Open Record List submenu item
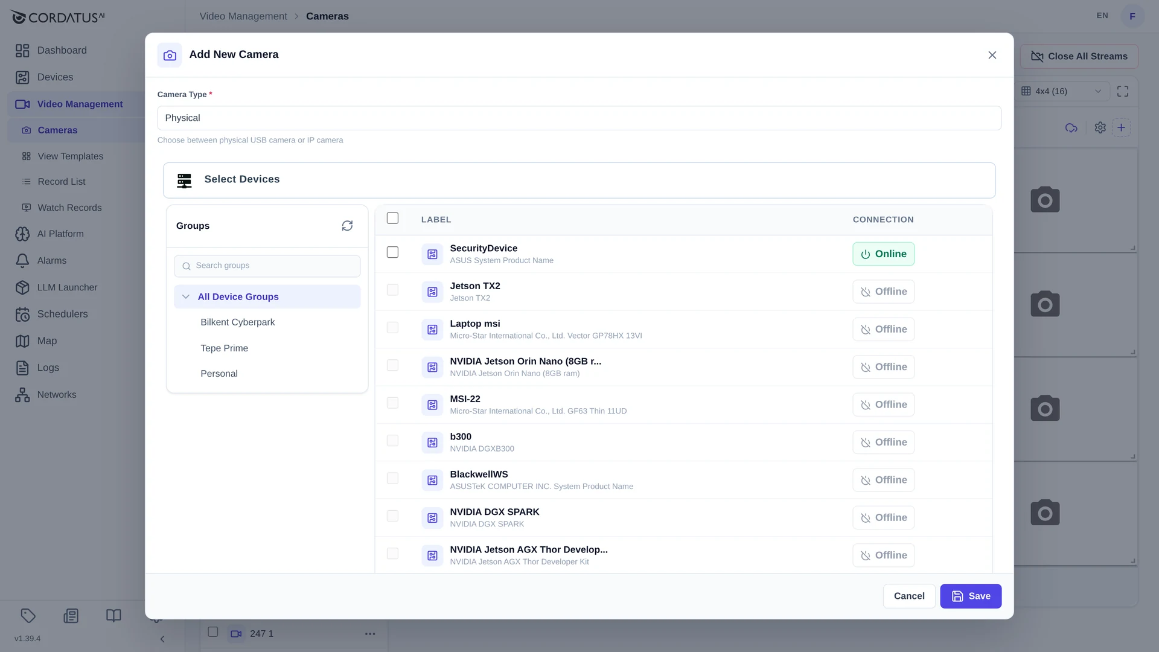The width and height of the screenshot is (1159, 652). (x=62, y=182)
